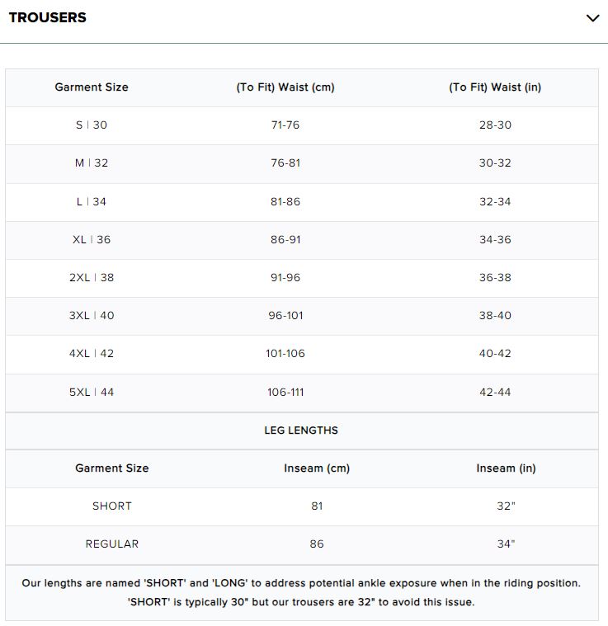Select the S | 30 size row

[92, 125]
